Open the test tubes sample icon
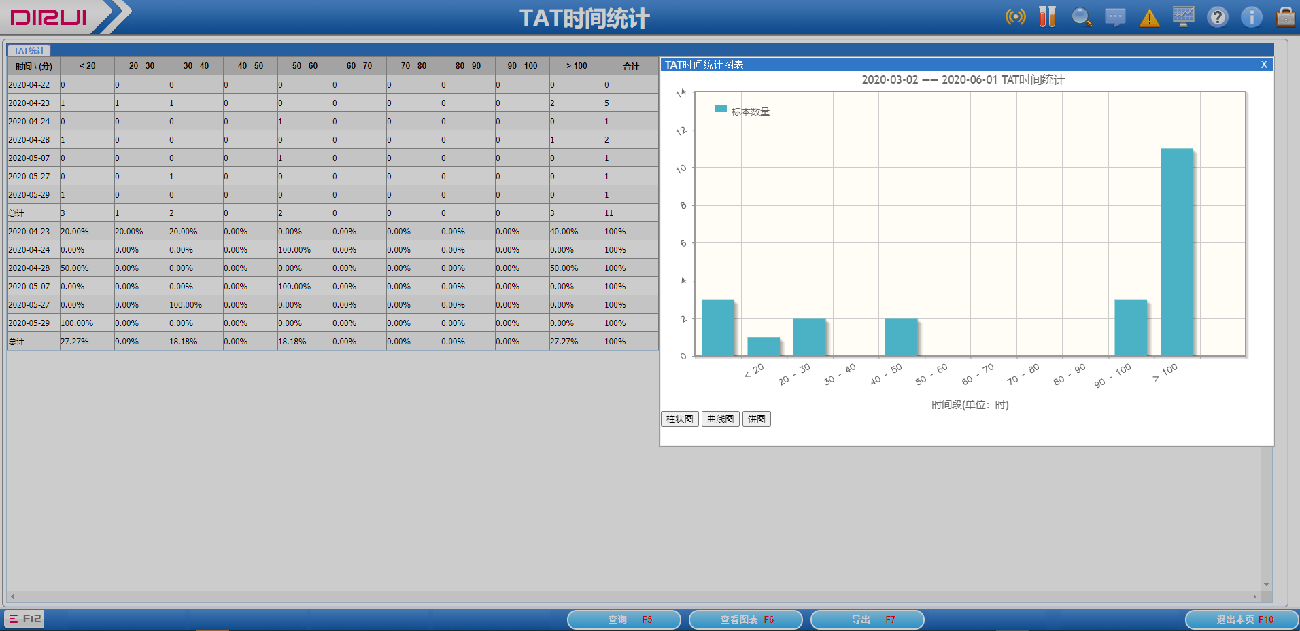The image size is (1300, 631). pyautogui.click(x=1047, y=17)
